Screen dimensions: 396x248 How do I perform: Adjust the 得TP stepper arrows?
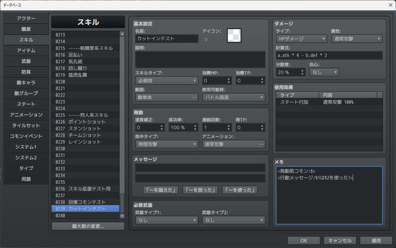pos(262,127)
